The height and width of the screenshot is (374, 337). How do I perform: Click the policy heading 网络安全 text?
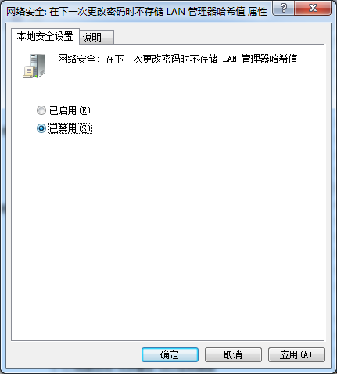tap(77, 59)
